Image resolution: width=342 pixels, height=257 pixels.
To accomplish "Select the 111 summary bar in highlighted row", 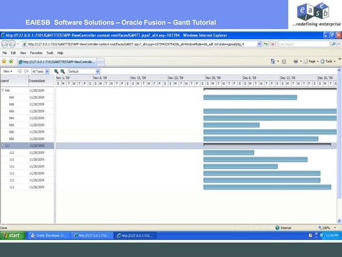I will 267,144.
